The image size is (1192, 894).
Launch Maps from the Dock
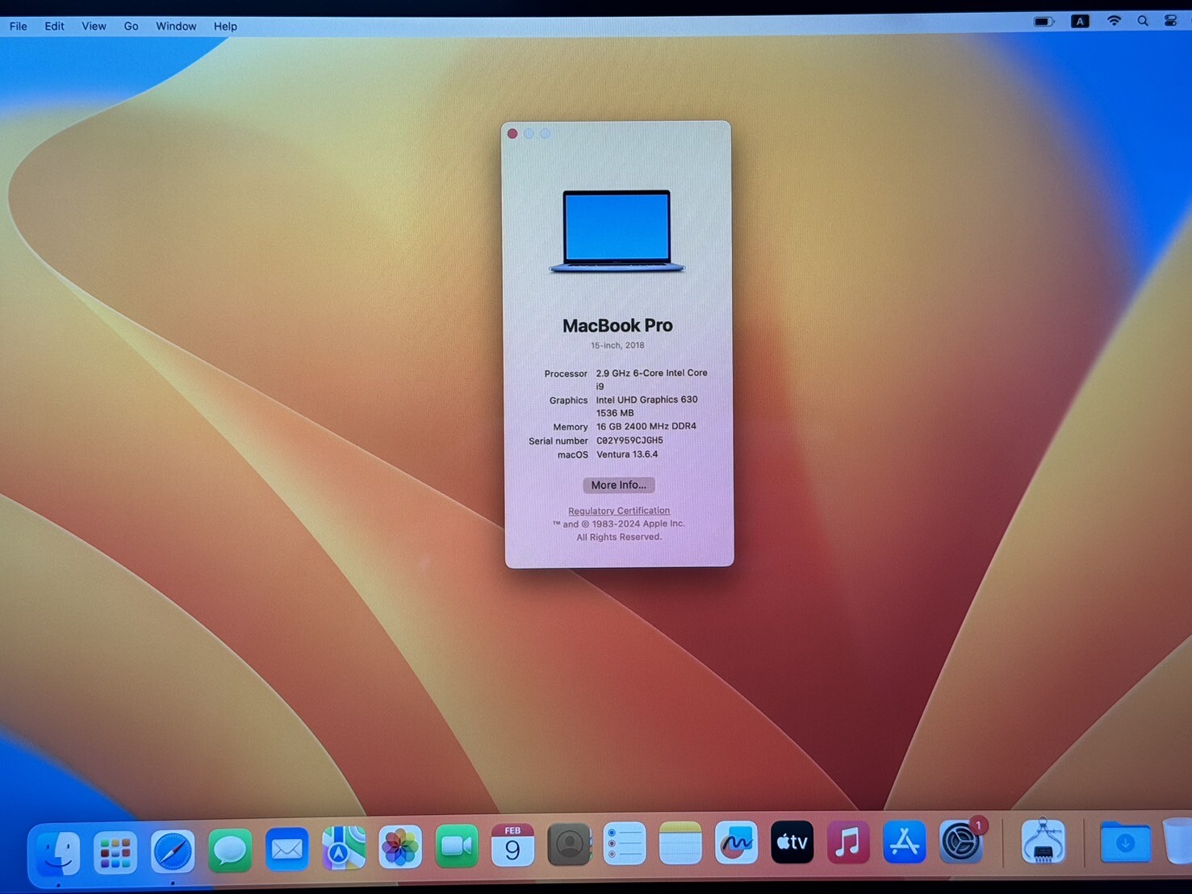pyautogui.click(x=344, y=849)
